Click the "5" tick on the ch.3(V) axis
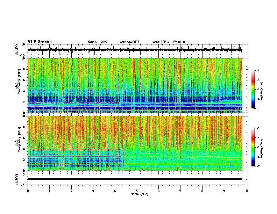 point(24,174)
